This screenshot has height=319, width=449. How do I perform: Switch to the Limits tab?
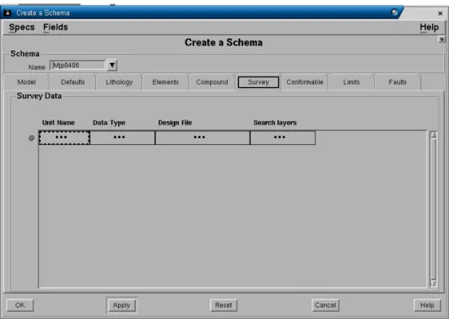pyautogui.click(x=351, y=82)
